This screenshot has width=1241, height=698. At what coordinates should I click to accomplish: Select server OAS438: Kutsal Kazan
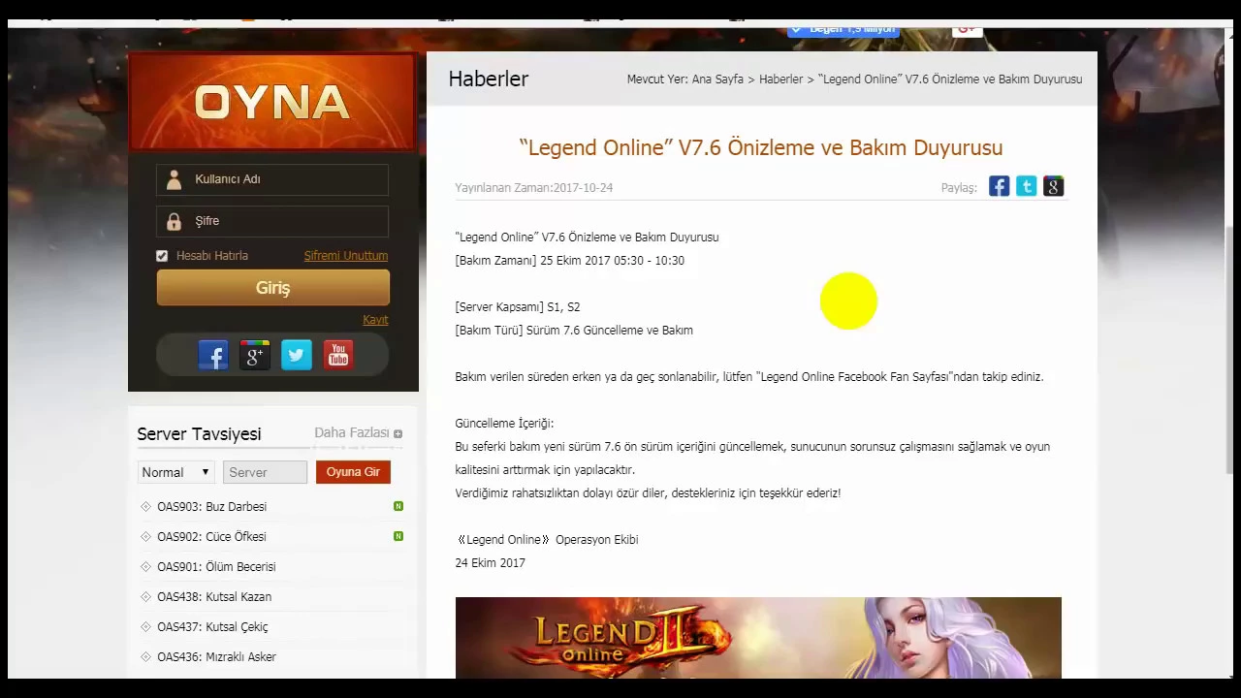214,597
